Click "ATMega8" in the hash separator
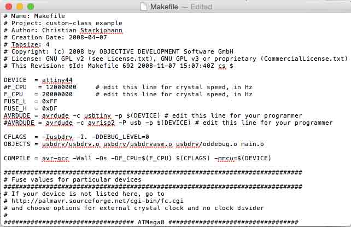 coord(151,222)
